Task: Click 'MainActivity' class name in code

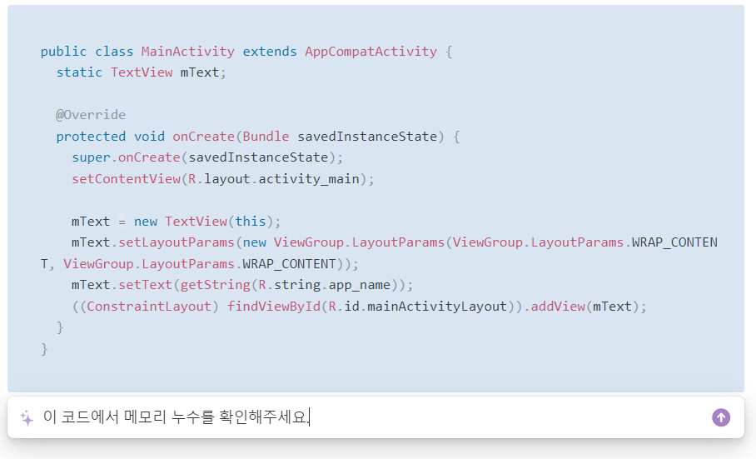Action: coord(188,52)
